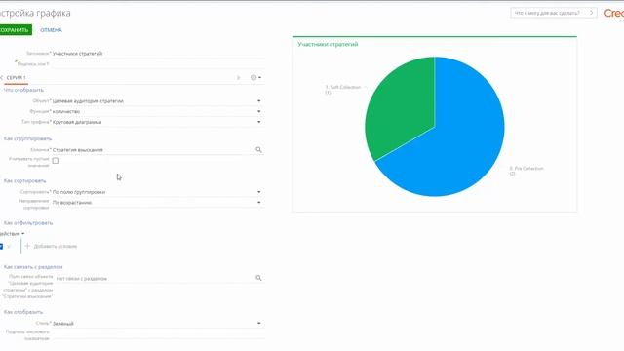This screenshot has width=624, height=351.
Task: Click the Как сортировать section heading
Action: (x=24, y=181)
